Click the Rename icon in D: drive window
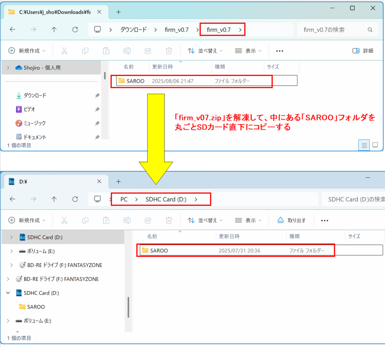 point(127,220)
